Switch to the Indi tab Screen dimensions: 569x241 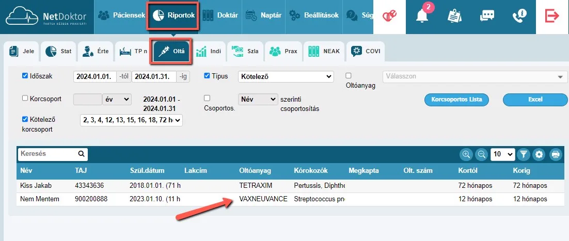coord(208,51)
